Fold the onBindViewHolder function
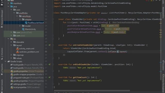 [x=53, y=64]
